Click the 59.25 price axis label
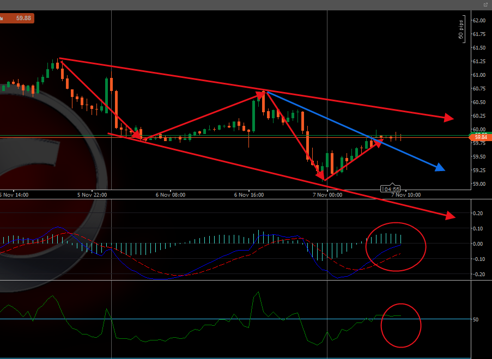This screenshot has width=492, height=359. coord(479,171)
